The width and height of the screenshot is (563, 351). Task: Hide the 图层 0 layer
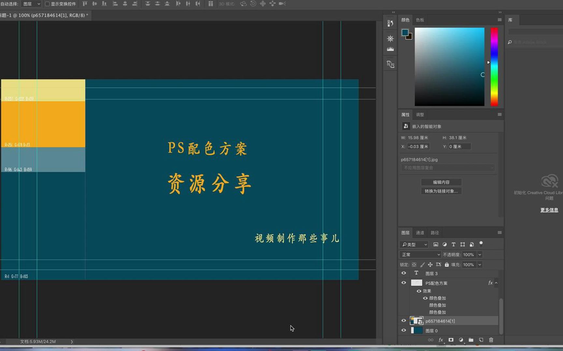coord(404,330)
